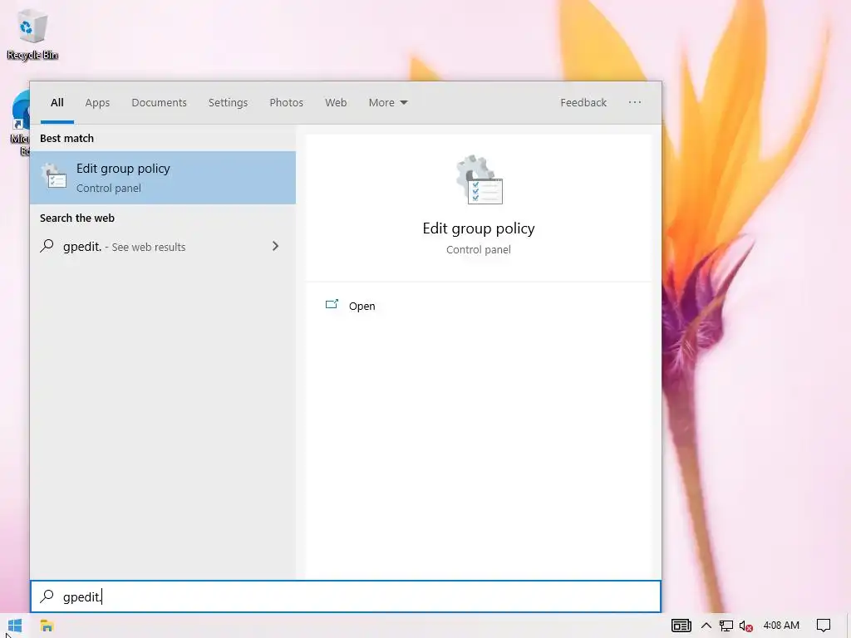Expand the More filter dropdown
Image resolution: width=851 pixels, height=638 pixels.
point(388,102)
